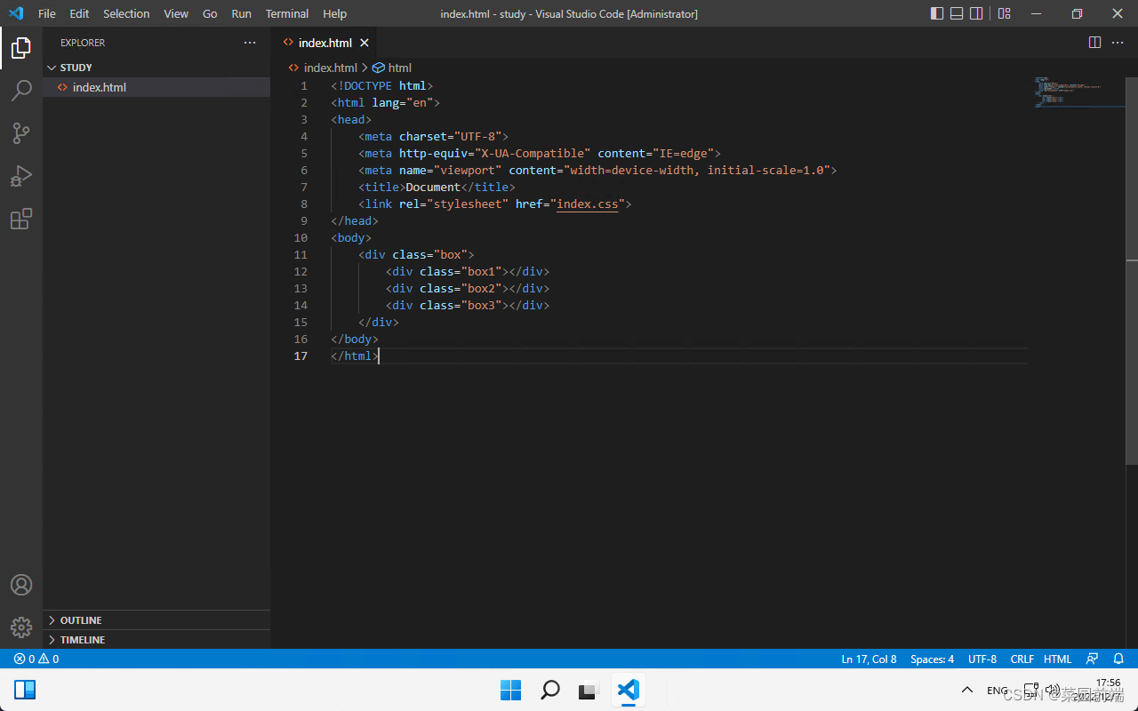Open the Accounts menu icon
Screen dimensions: 1138x711
21,585
